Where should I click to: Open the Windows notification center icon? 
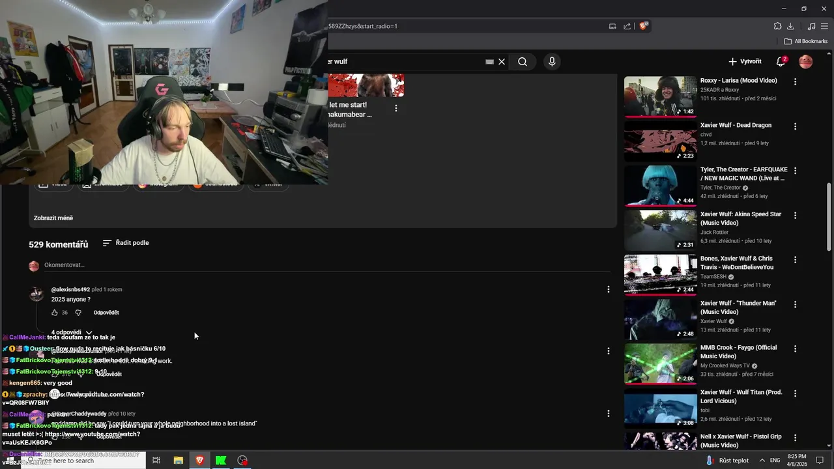820,461
